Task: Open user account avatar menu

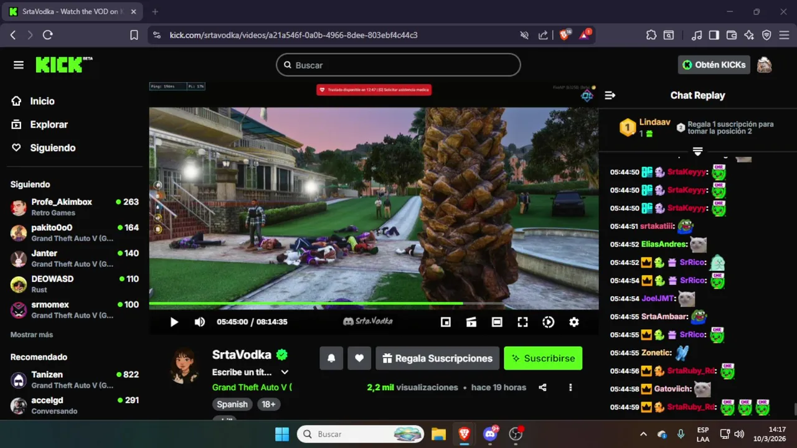Action: (x=764, y=65)
